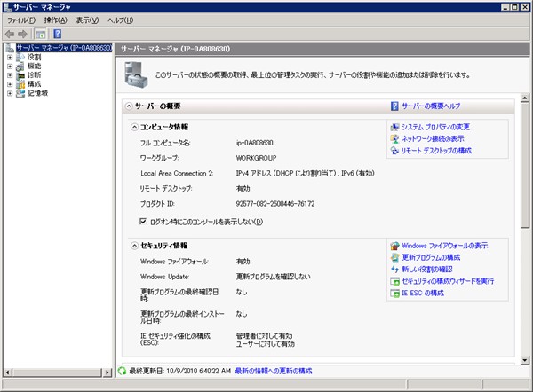Expand the 記憶域 tree node
Image resolution: width=533 pixels, height=392 pixels.
pos(10,93)
